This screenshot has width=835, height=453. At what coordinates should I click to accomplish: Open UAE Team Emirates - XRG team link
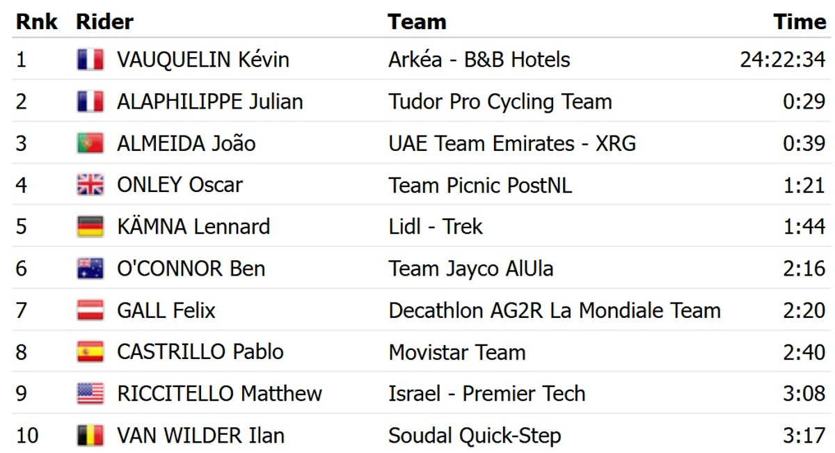coord(511,143)
